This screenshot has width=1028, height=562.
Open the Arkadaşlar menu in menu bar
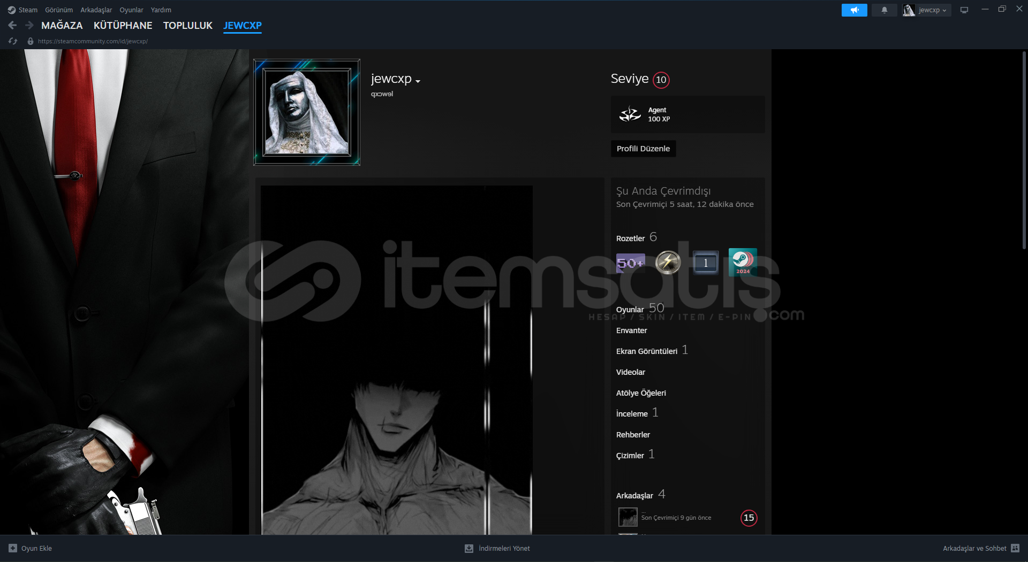pyautogui.click(x=96, y=10)
